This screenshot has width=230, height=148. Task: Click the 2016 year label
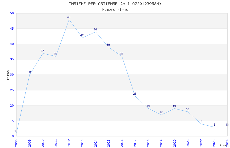point(122,143)
